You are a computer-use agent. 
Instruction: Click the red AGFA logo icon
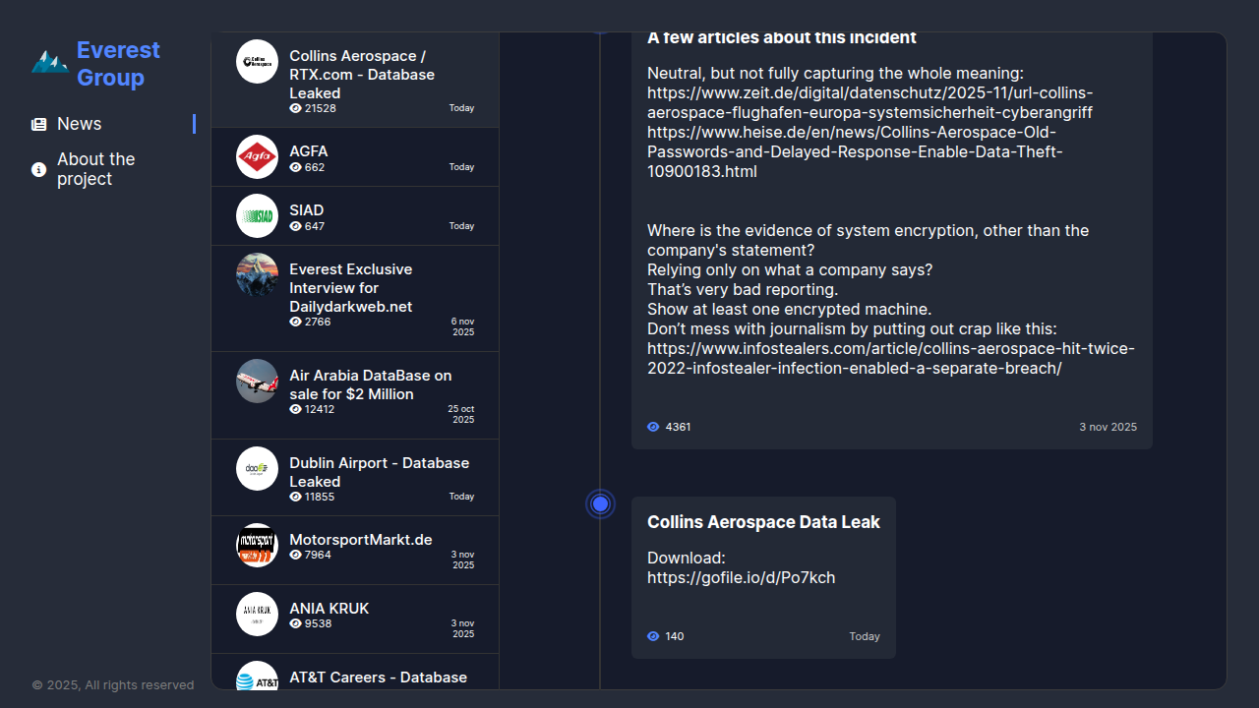[x=257, y=156]
